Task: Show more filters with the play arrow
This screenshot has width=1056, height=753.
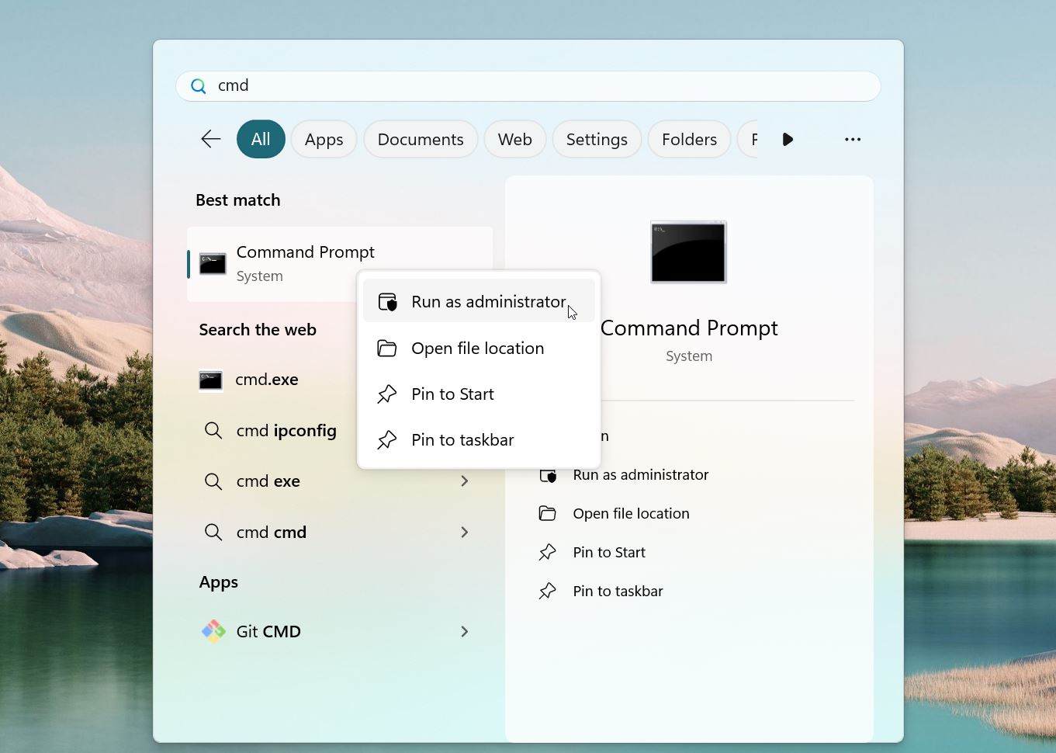Action: coord(788,139)
